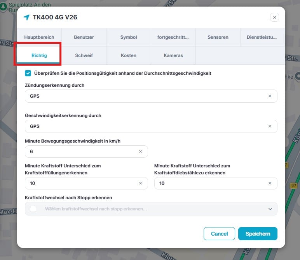This screenshot has width=300, height=260.
Task: Open the Zündungserkennung durch dropdown
Action: 148,96
